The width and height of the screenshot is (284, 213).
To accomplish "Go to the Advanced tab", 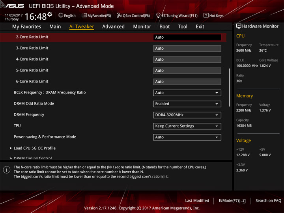I will pos(113,27).
